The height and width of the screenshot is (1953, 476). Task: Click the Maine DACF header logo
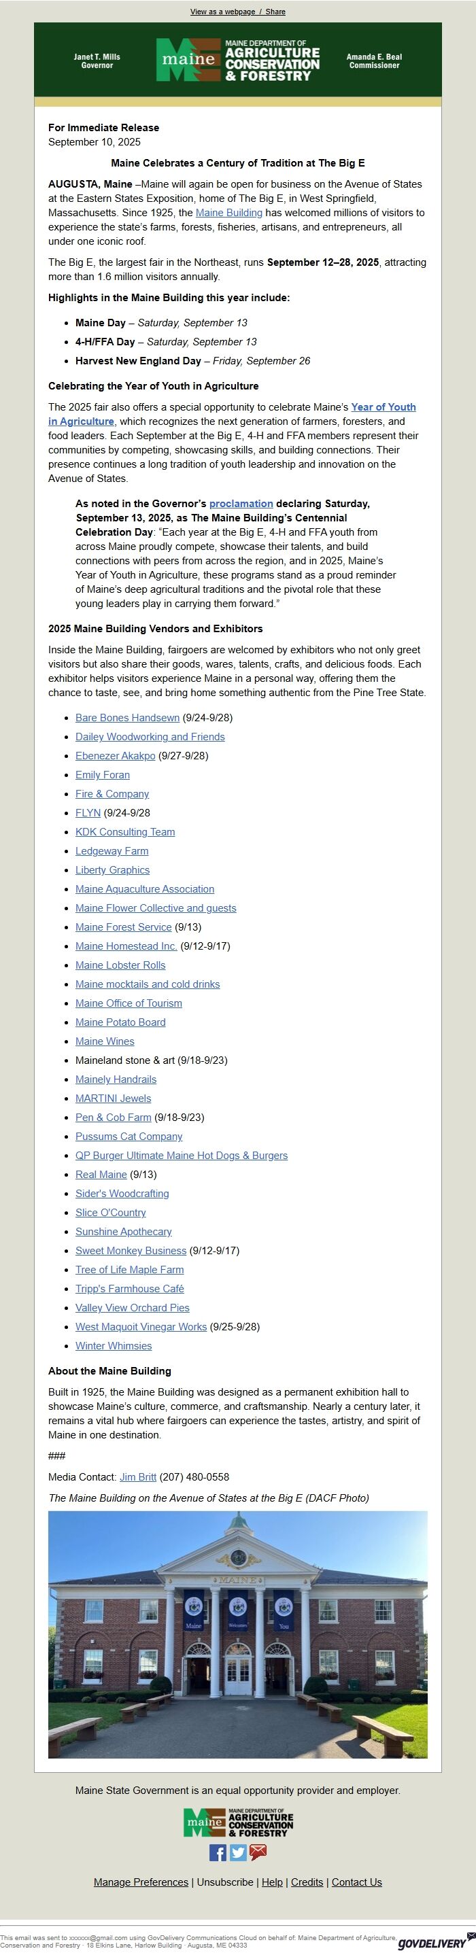click(x=238, y=60)
